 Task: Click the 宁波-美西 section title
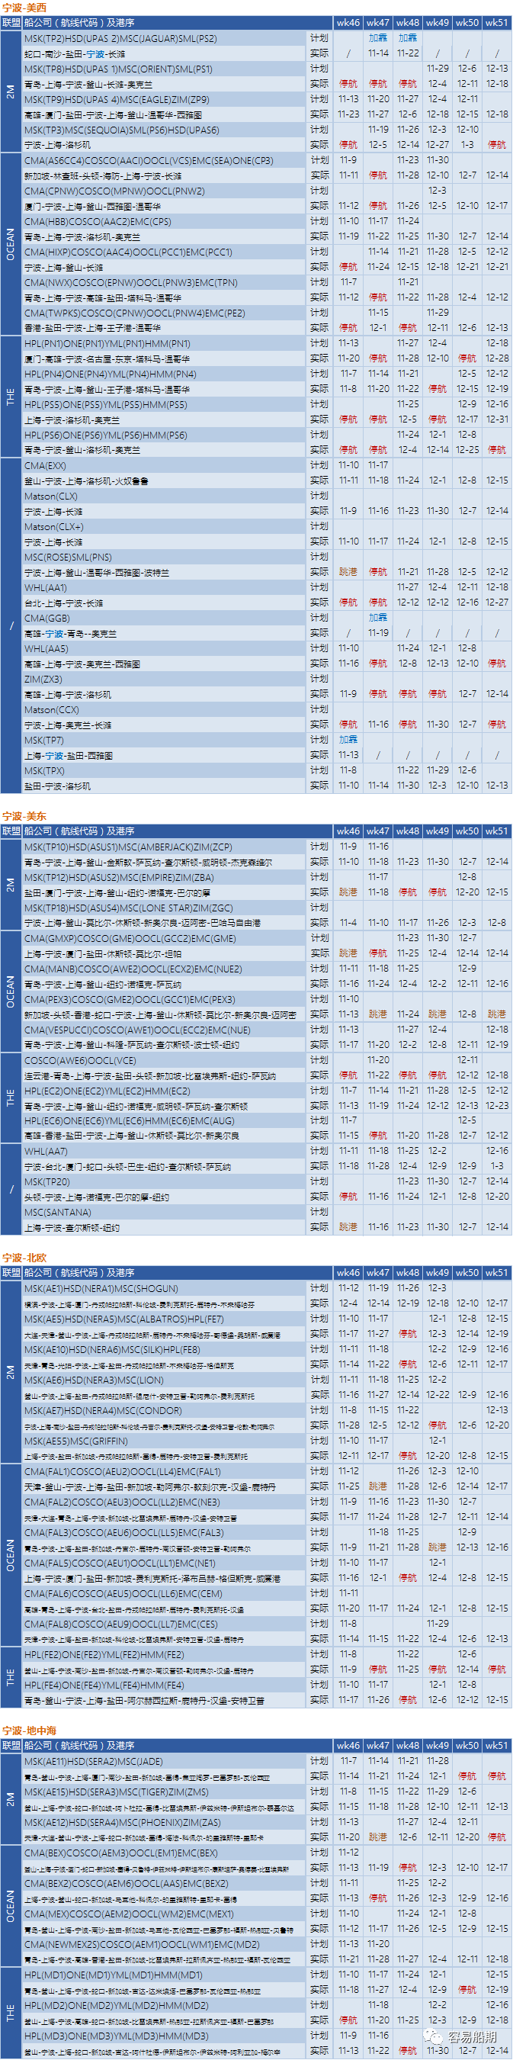click(x=24, y=7)
